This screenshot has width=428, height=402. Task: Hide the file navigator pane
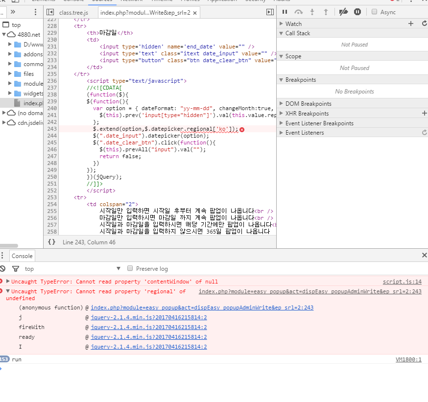point(50,12)
